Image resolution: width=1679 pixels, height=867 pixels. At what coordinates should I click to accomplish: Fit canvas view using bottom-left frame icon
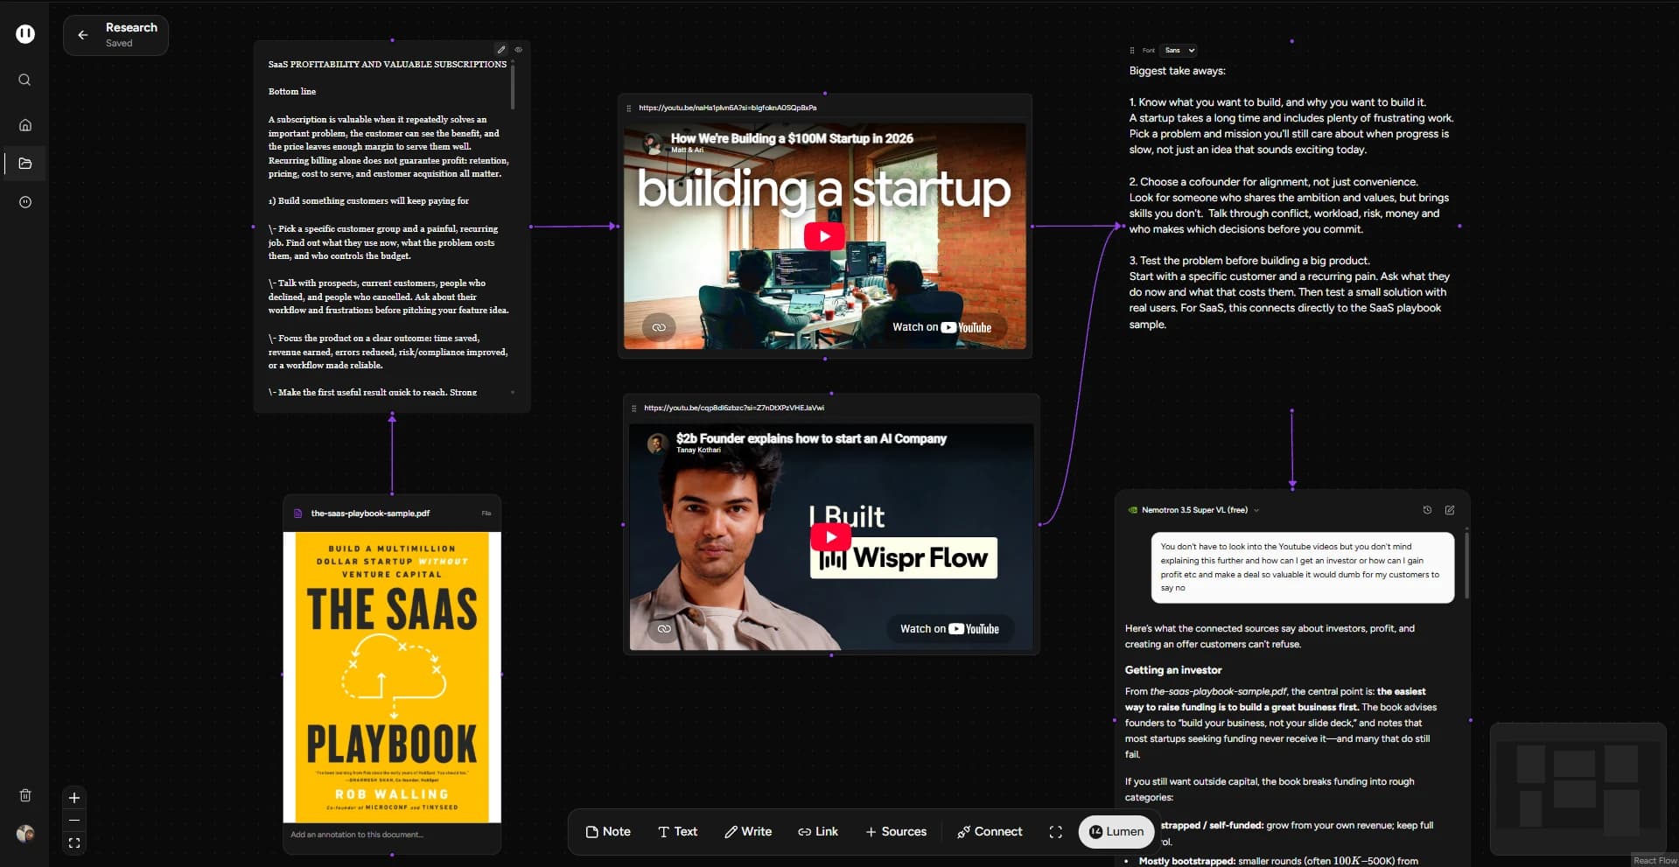[x=74, y=843]
